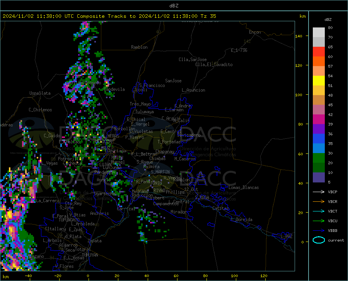Click the Divisadero map label

189,135
